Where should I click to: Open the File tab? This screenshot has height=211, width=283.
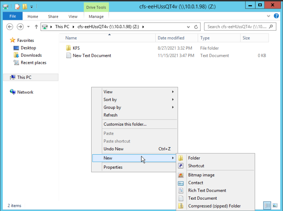tap(13, 16)
